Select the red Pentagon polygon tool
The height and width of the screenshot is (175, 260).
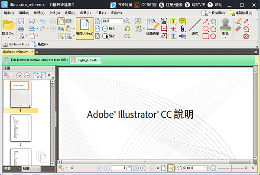click(x=213, y=29)
